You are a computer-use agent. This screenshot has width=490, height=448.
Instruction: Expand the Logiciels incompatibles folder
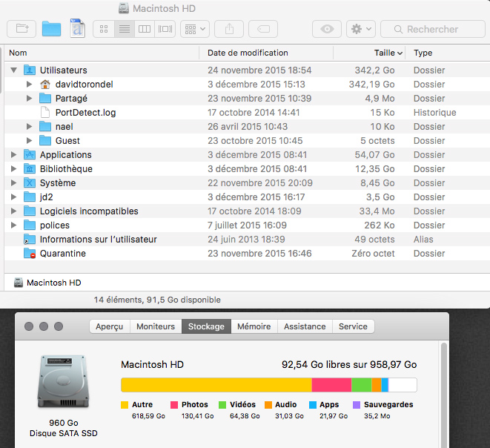click(13, 211)
